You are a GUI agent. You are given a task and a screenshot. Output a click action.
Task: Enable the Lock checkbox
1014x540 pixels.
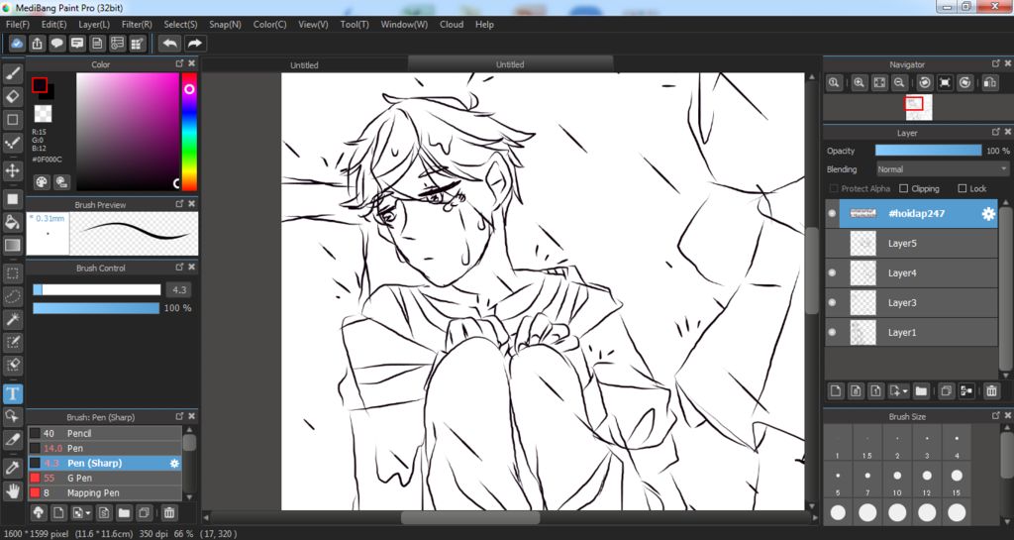[963, 188]
